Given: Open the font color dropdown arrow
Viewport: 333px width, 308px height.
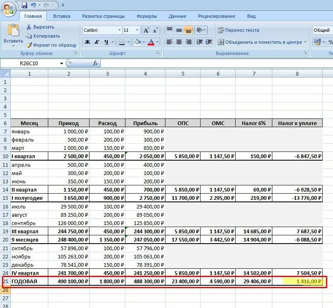Looking at the screenshot, I should (x=158, y=42).
